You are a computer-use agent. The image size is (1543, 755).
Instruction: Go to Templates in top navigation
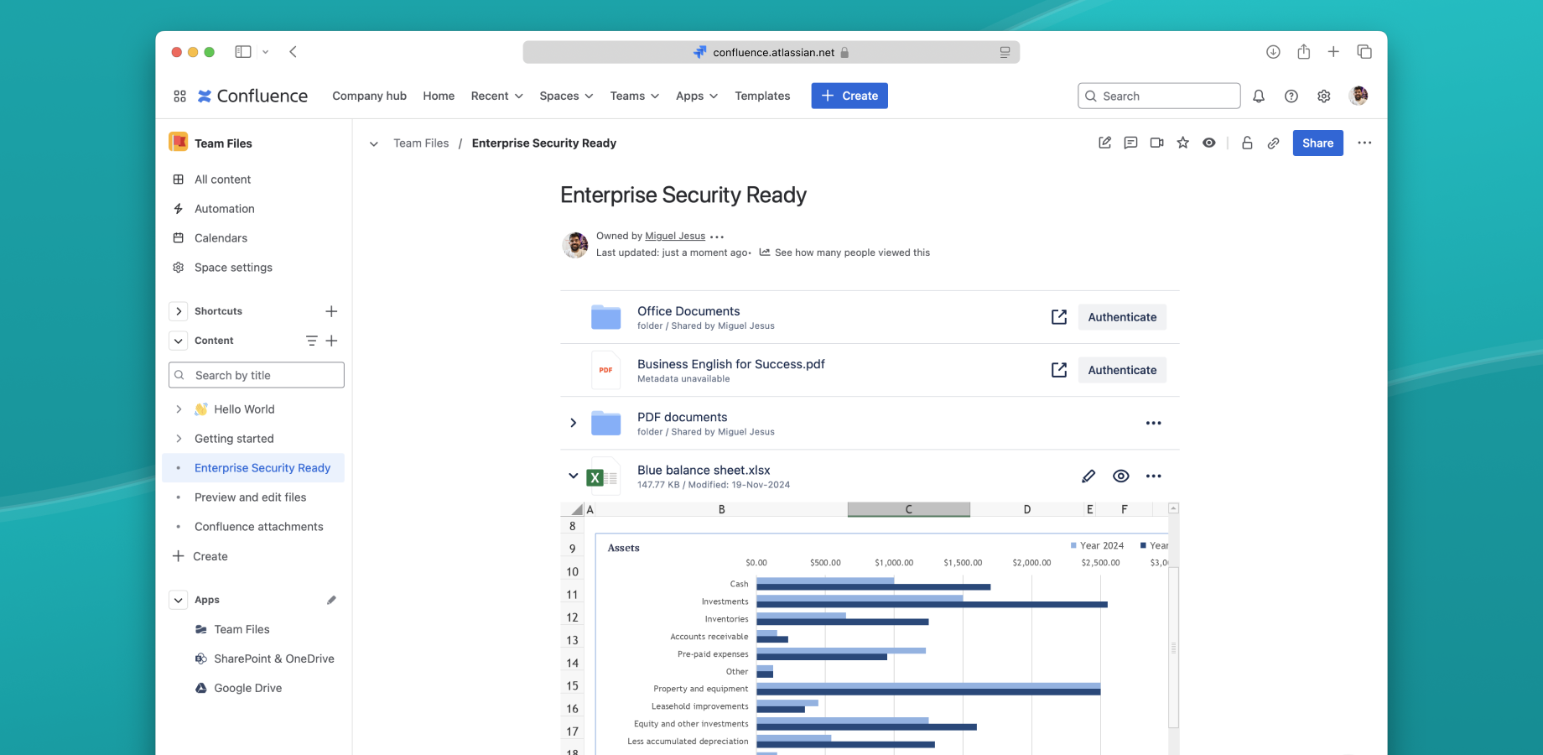762,96
